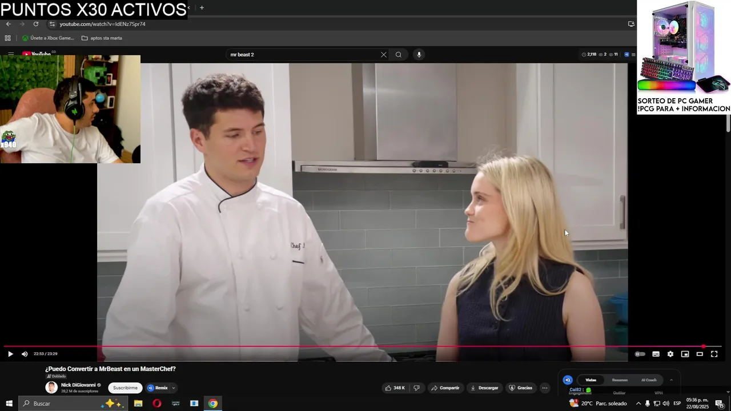Select the Vistas tab in vidIQ panel

[591, 380]
